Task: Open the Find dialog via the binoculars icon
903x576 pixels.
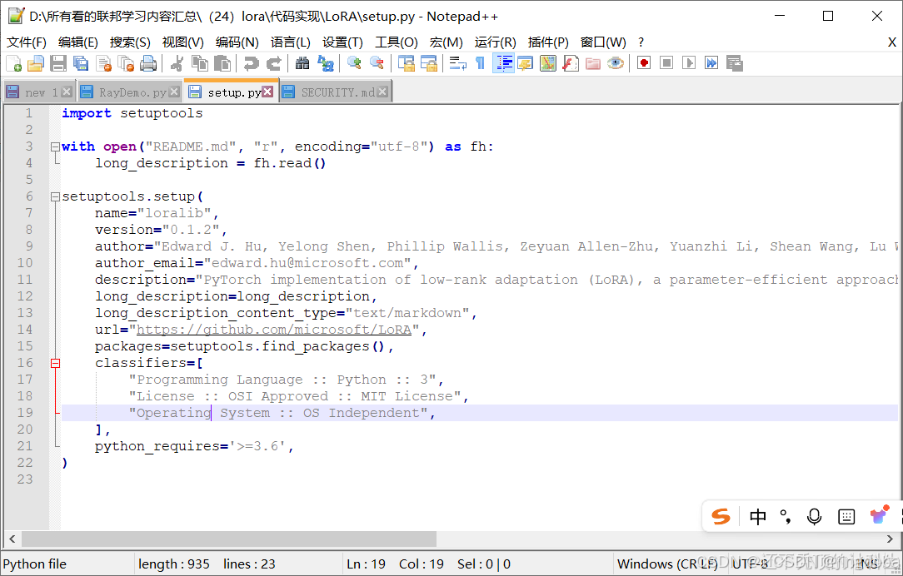Action: coord(302,62)
